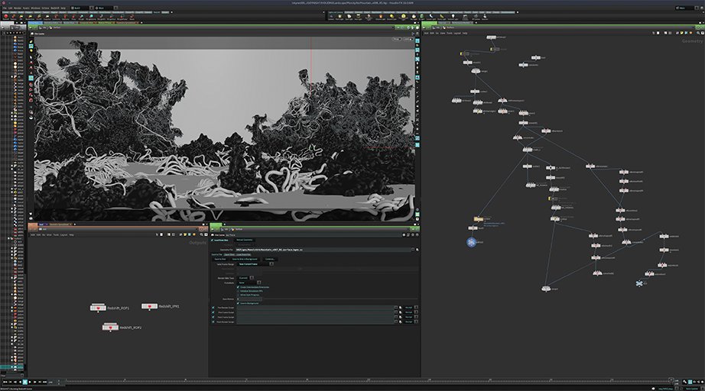The image size is (705, 391).
Task: Click the Camera tool on lights shelf
Action: [x=331, y=17]
